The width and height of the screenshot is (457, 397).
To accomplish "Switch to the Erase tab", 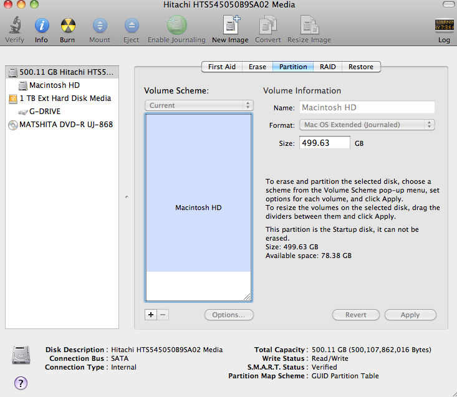I will (x=257, y=67).
